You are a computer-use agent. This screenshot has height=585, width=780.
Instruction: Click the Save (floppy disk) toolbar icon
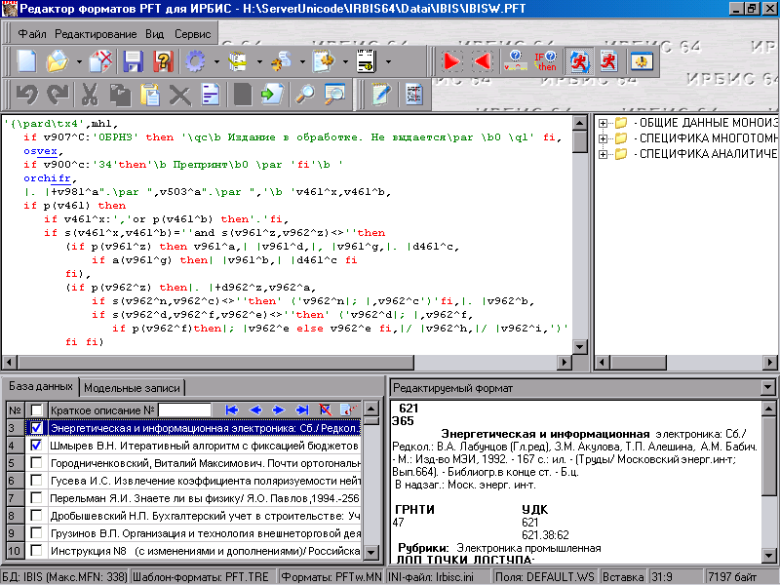[x=133, y=62]
